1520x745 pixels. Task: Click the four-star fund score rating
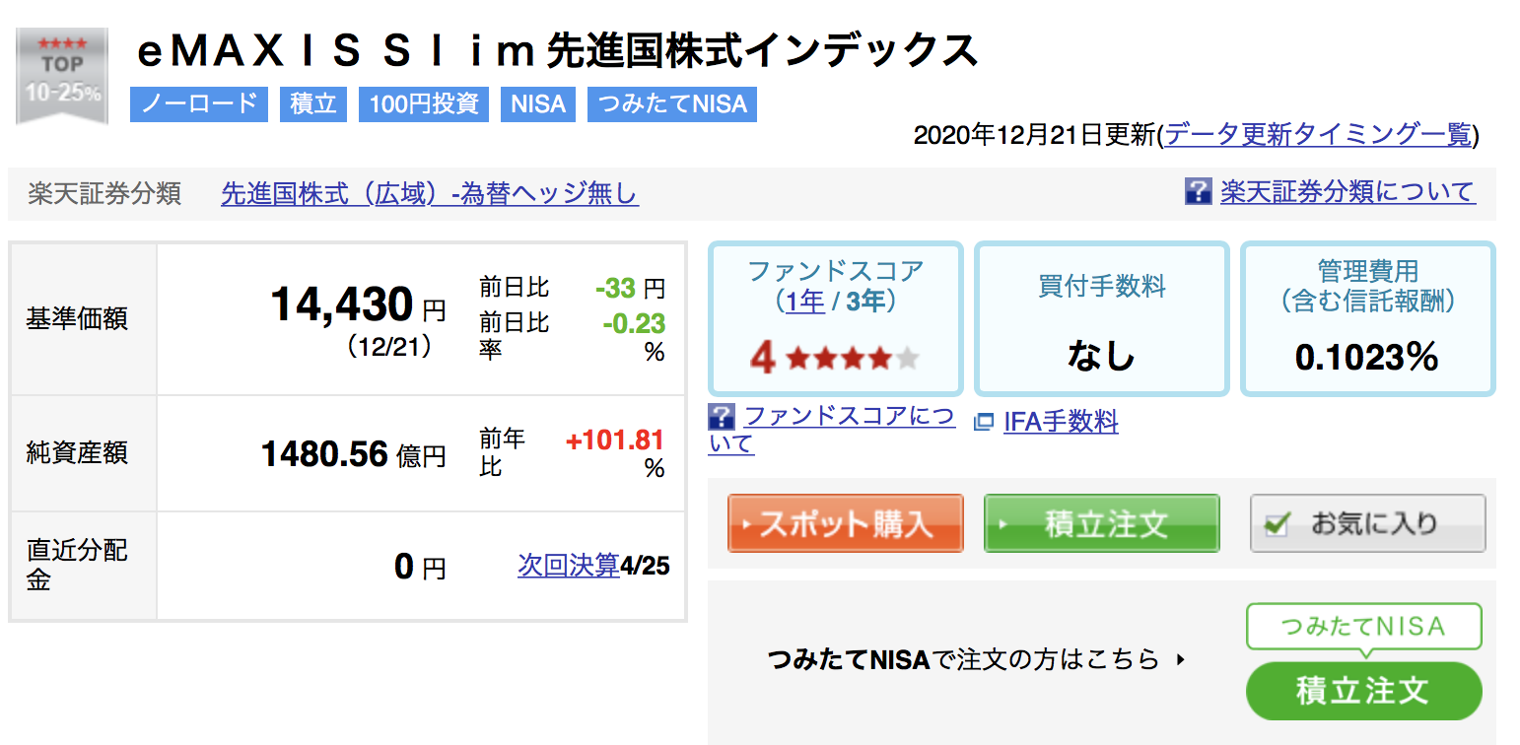(x=834, y=358)
